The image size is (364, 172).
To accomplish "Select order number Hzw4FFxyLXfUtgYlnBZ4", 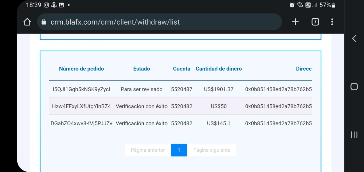I will click(x=81, y=106).
